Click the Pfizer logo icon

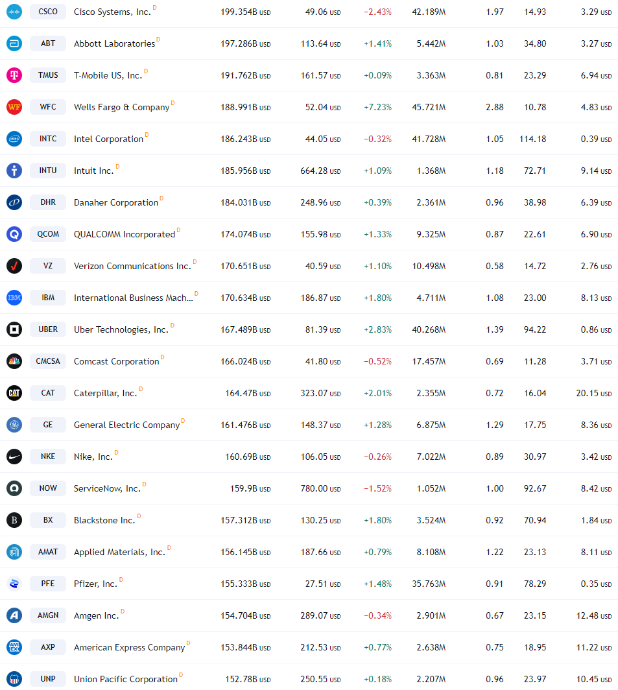pyautogui.click(x=14, y=584)
